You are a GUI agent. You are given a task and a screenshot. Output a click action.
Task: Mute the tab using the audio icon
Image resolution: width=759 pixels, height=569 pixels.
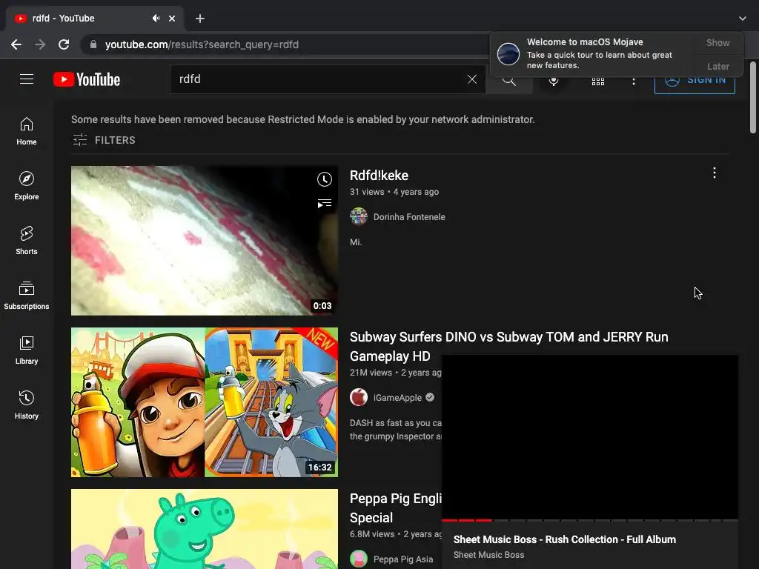pyautogui.click(x=156, y=19)
